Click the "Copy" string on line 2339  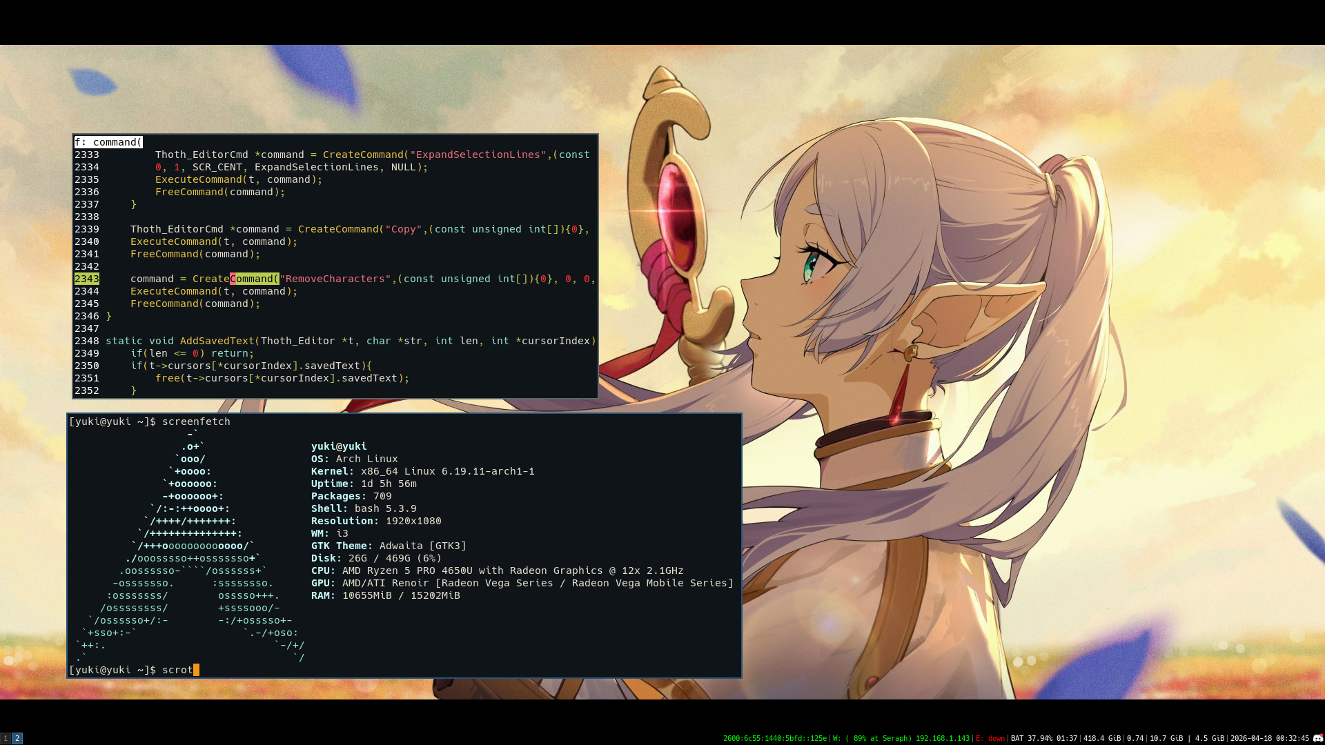tap(403, 229)
